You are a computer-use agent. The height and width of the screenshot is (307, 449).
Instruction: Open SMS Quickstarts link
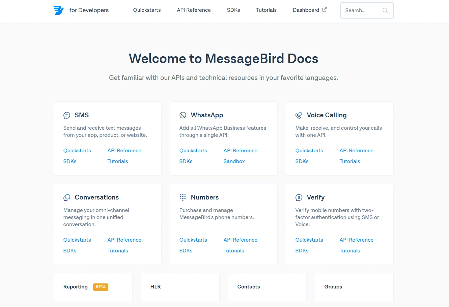[x=77, y=151]
